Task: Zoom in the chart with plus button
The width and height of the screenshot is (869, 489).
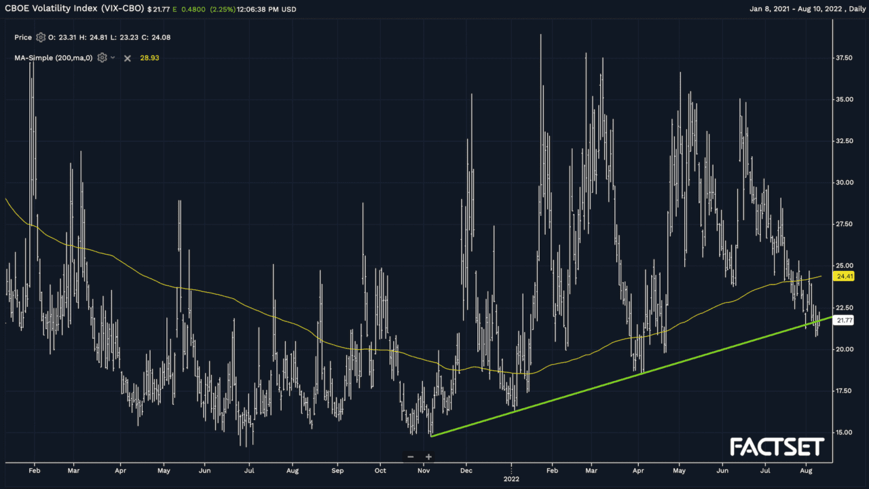Action: point(429,457)
